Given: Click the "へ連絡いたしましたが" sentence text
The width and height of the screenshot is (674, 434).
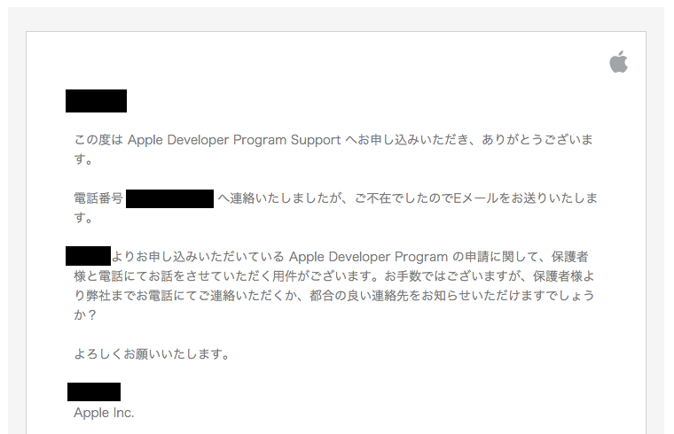Looking at the screenshot, I should (x=407, y=198).
